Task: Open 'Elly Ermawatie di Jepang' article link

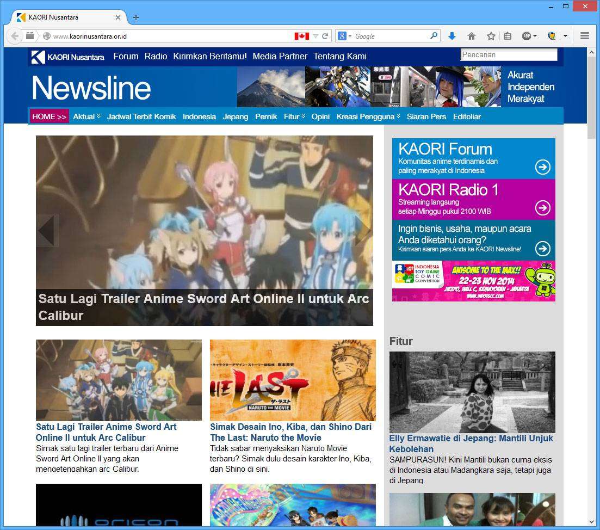Action: tap(471, 443)
